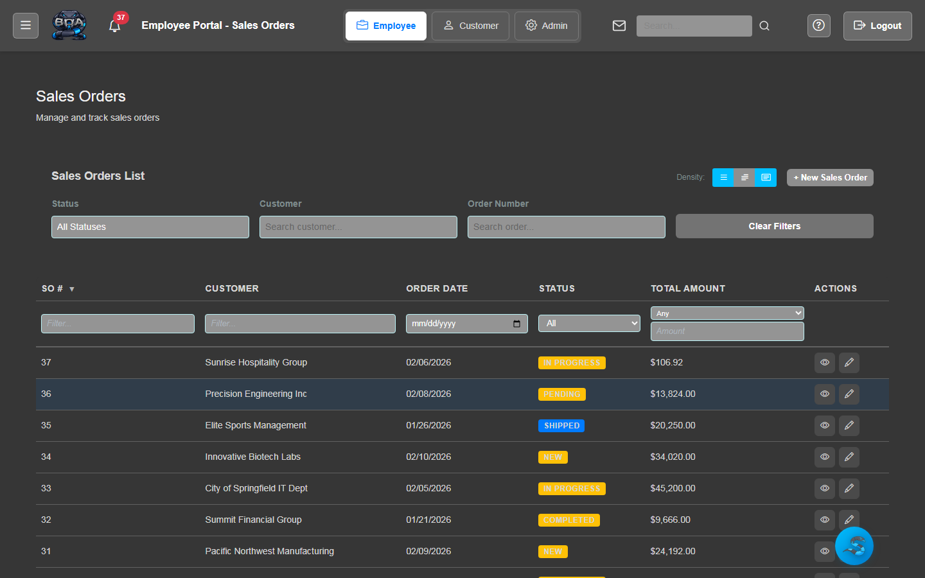Edit order 36 for Precision Engineering Inc
Screen dimensions: 925x578
pos(849,394)
